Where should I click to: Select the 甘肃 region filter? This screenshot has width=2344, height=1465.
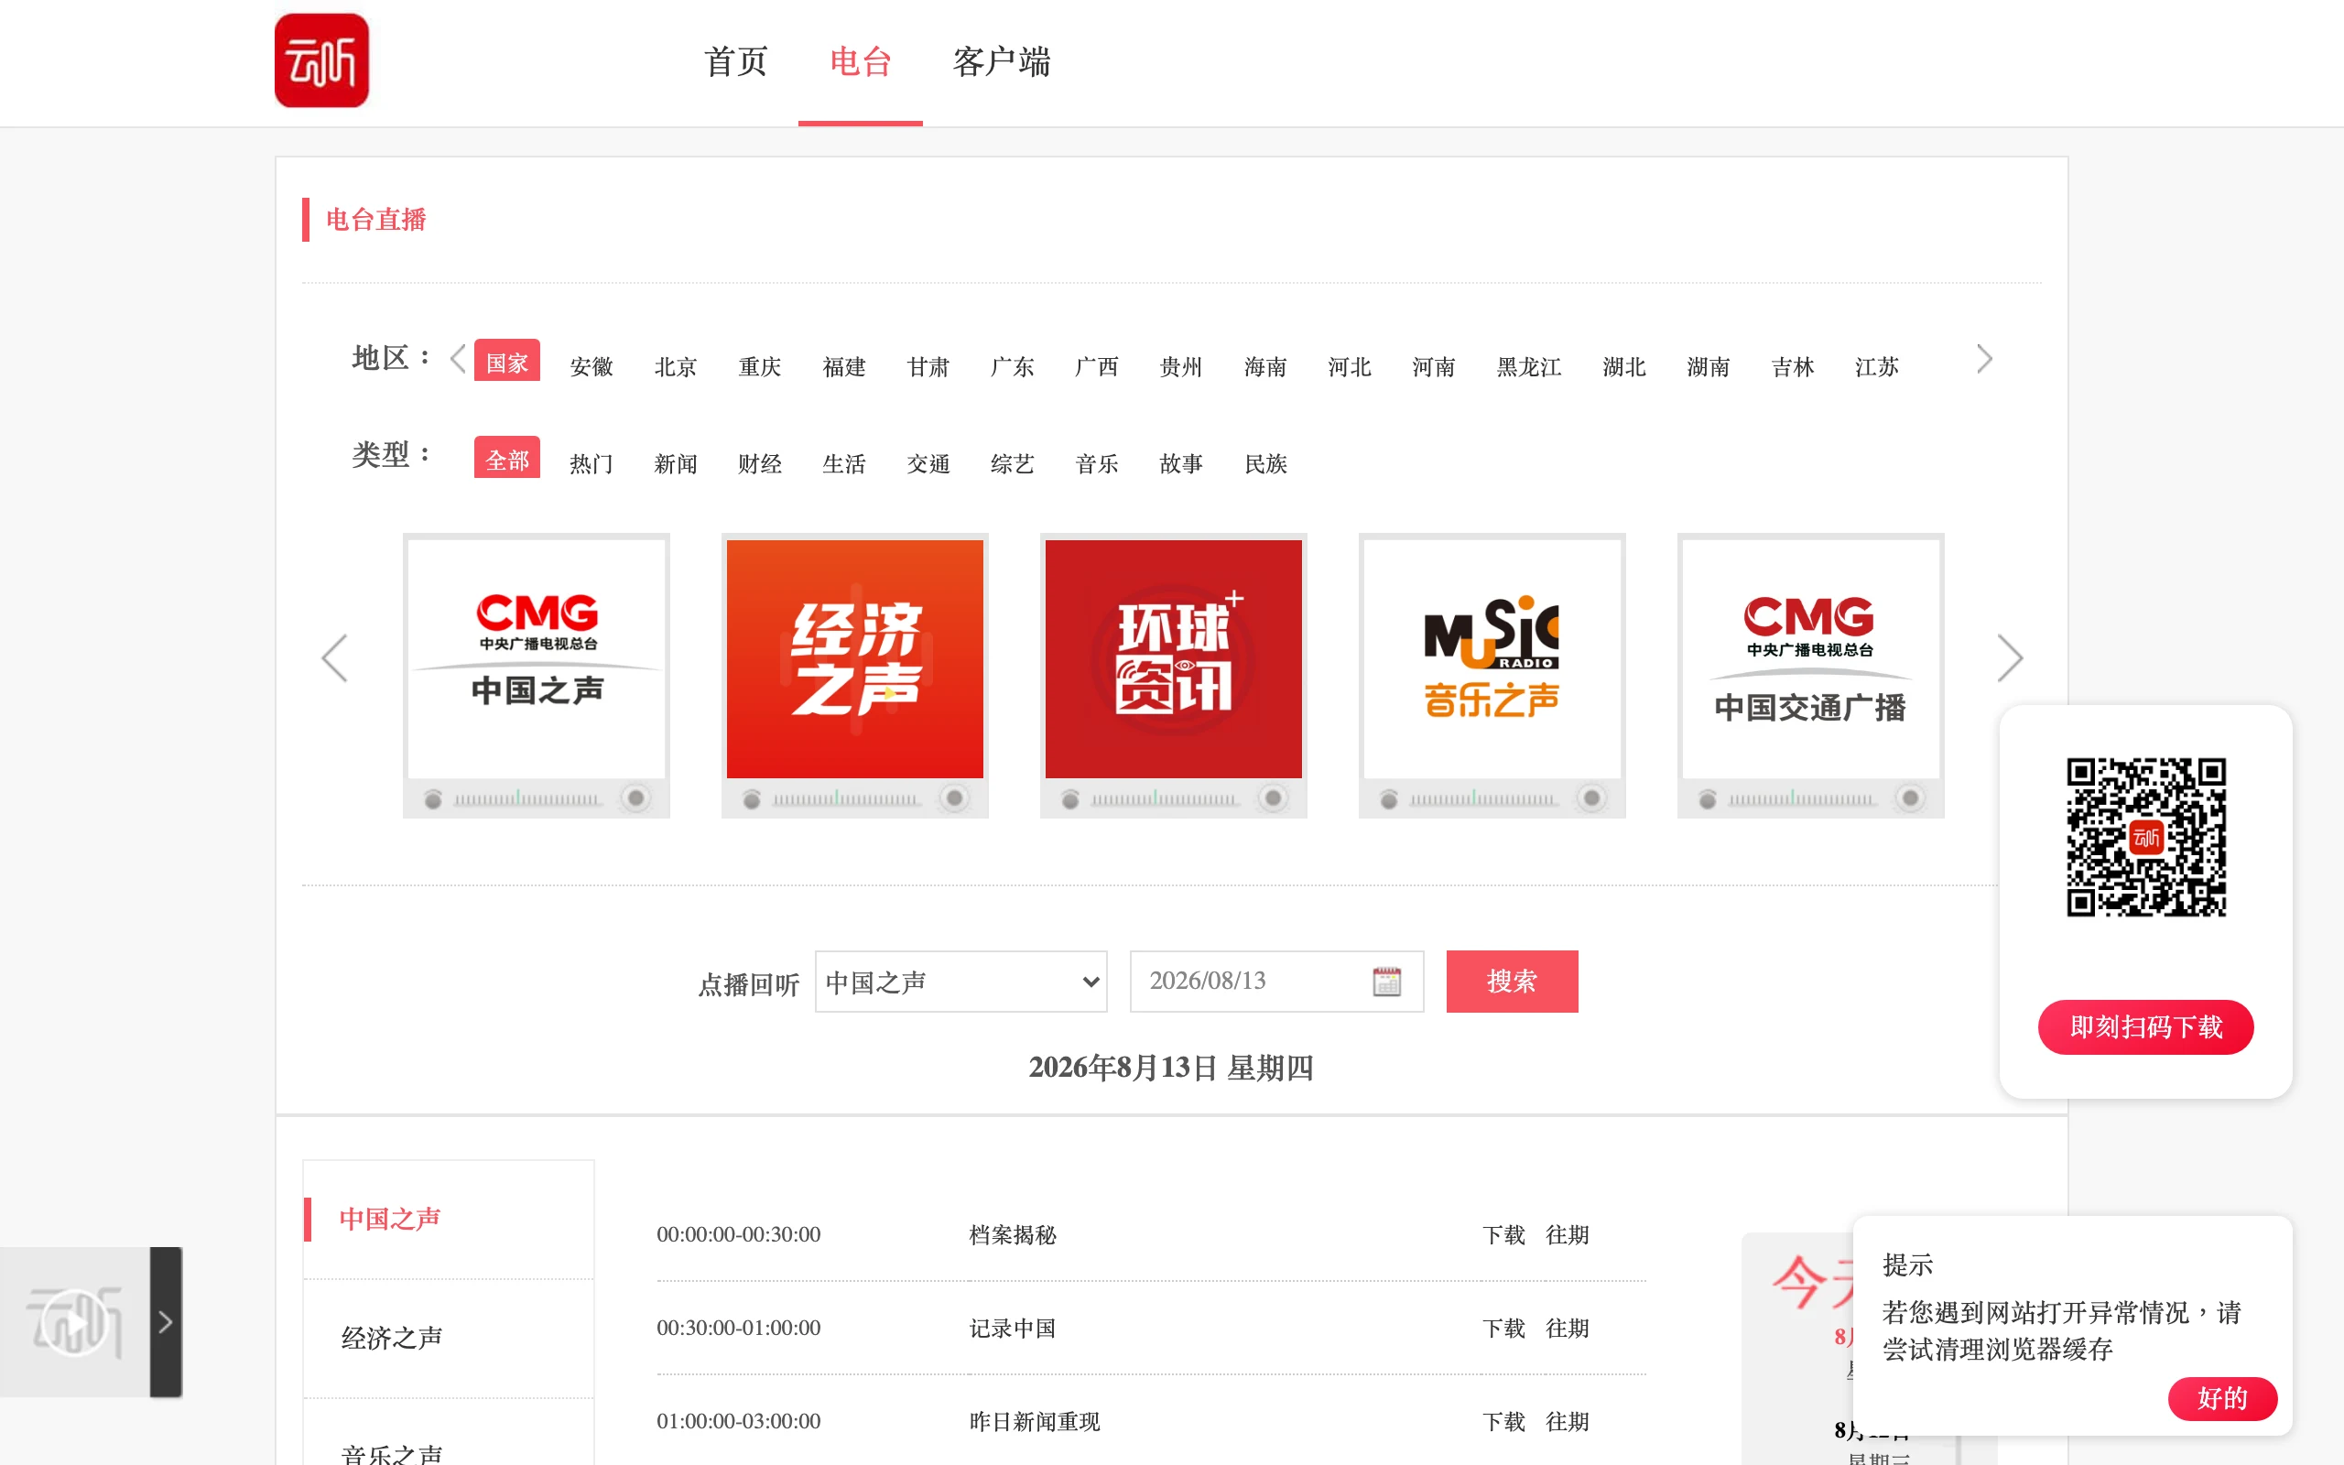point(928,366)
